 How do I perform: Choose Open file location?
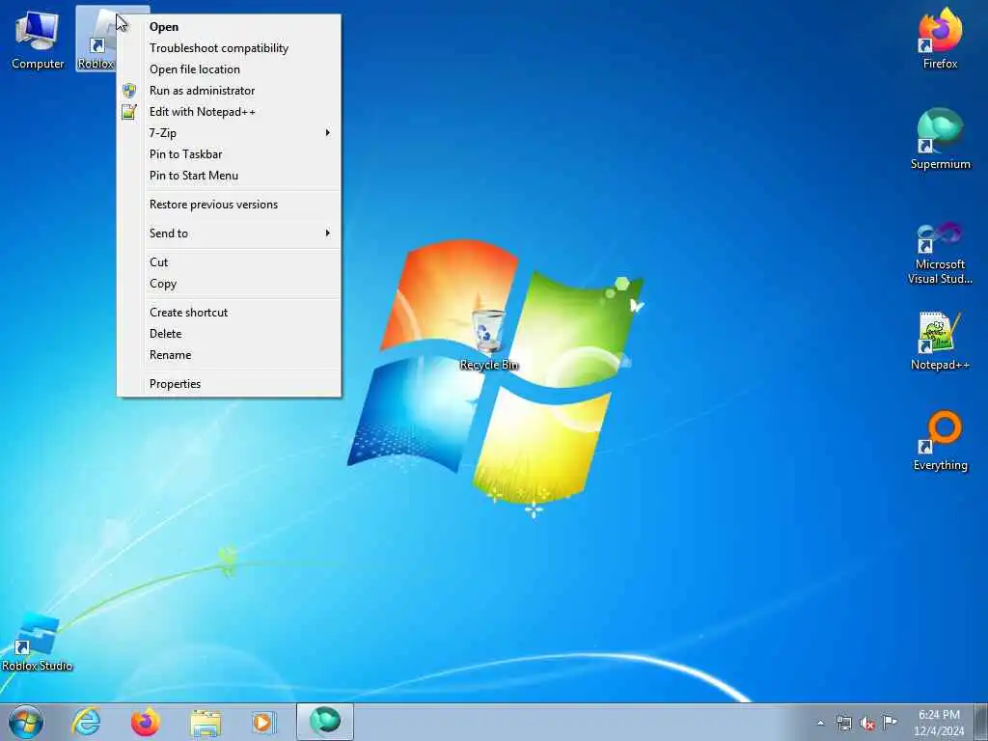point(230,69)
